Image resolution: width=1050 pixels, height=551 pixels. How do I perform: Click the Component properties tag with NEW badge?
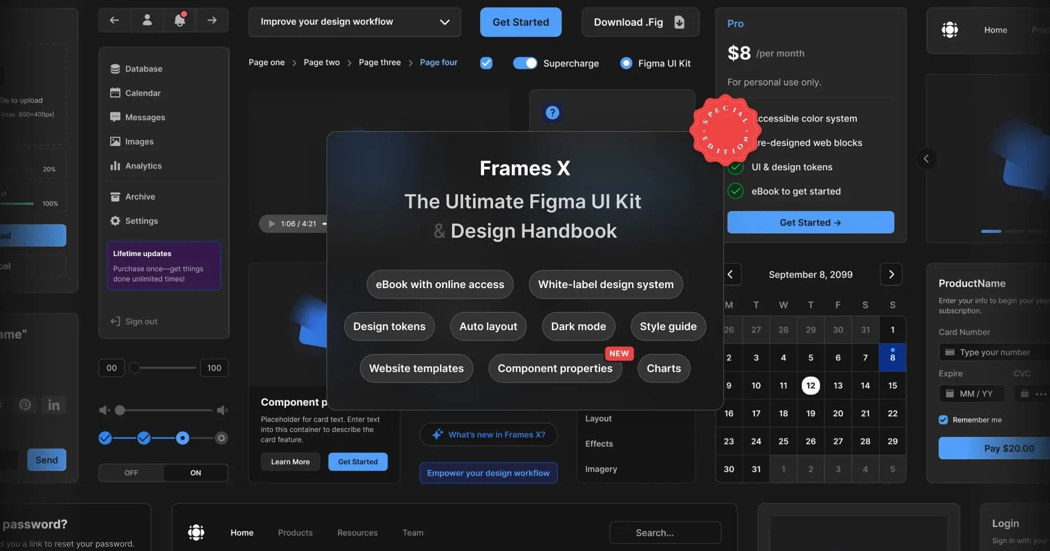point(555,368)
